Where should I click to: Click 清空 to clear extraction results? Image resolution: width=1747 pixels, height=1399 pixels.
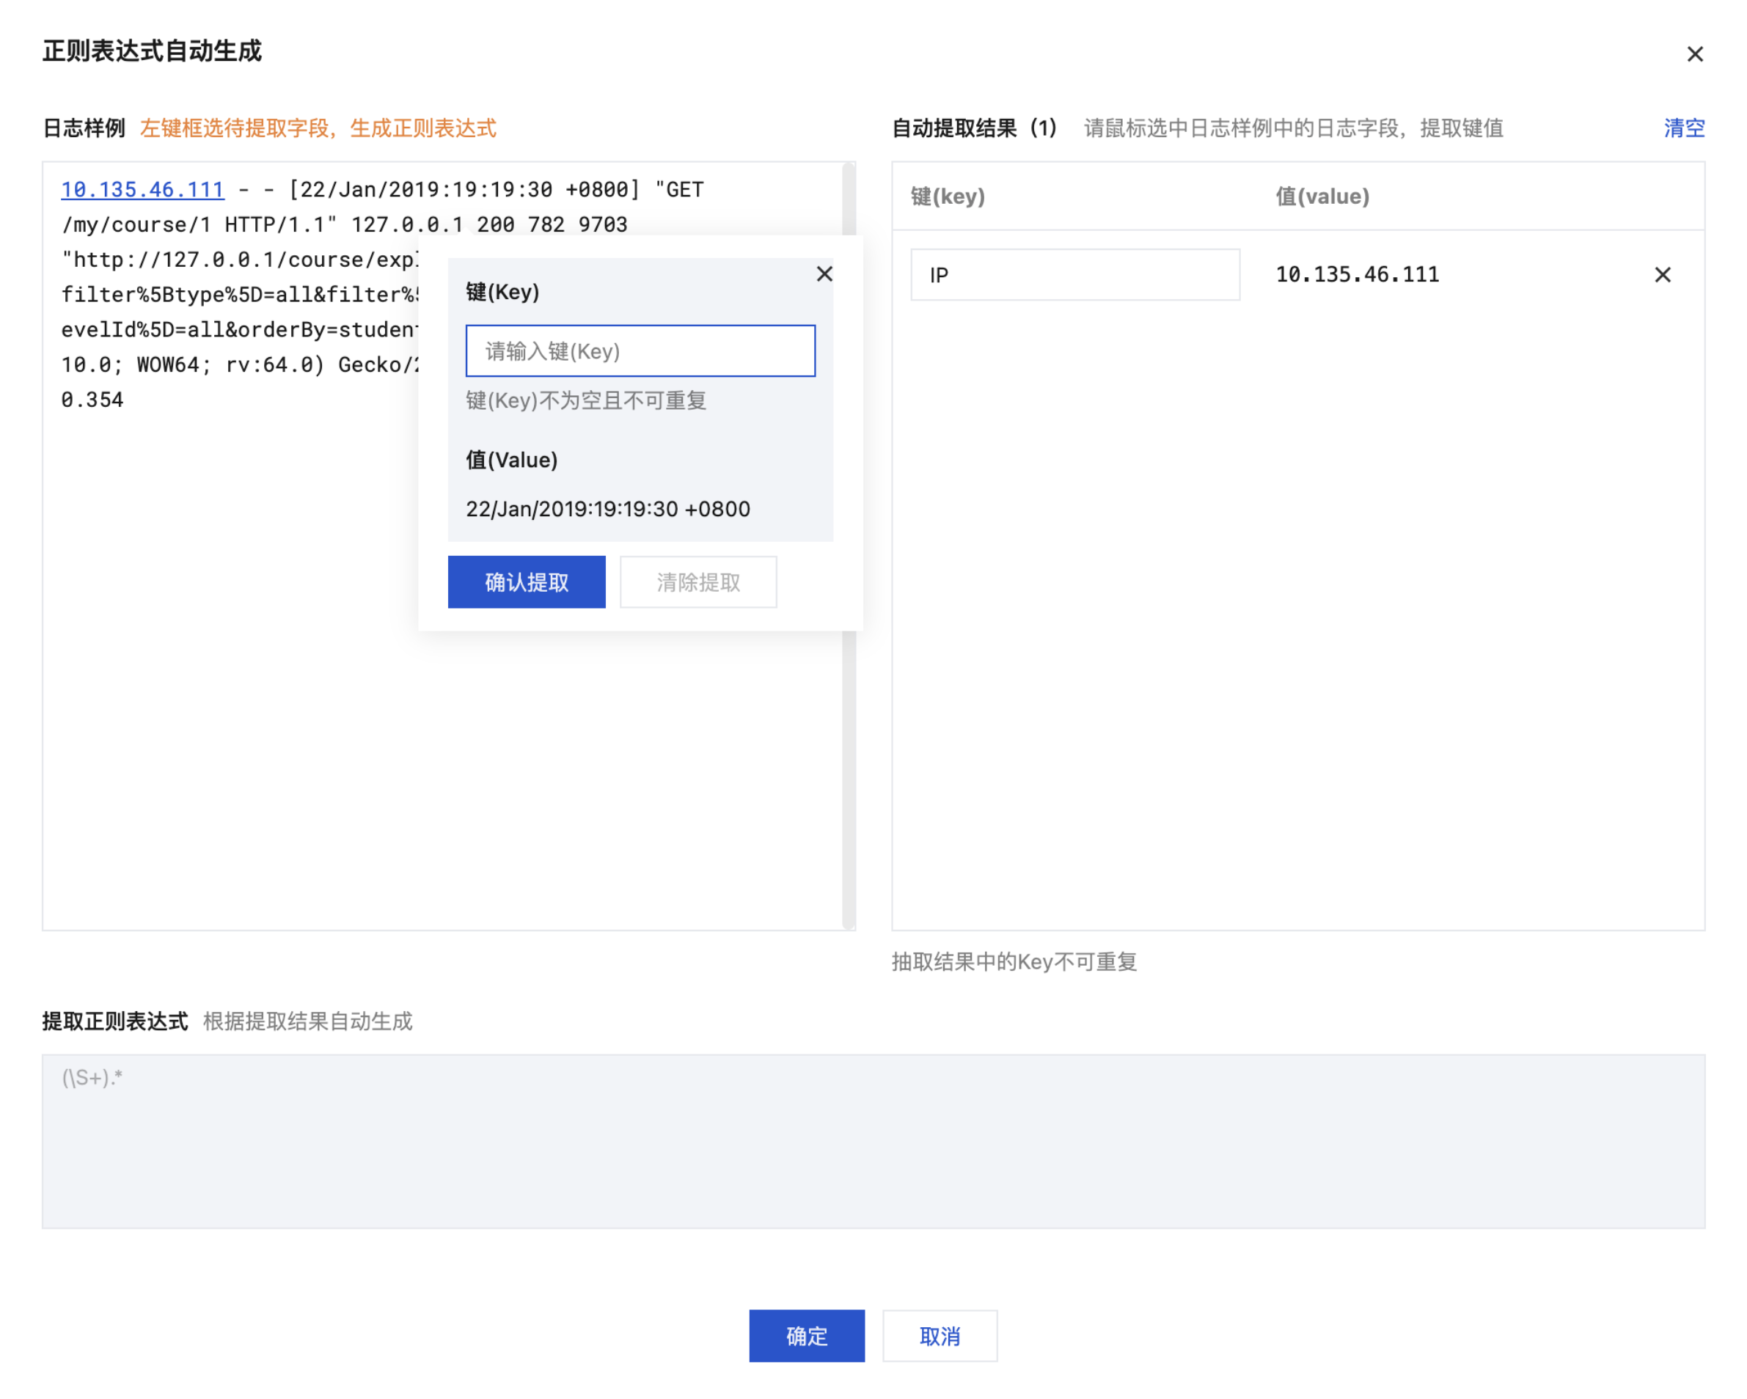click(x=1684, y=128)
